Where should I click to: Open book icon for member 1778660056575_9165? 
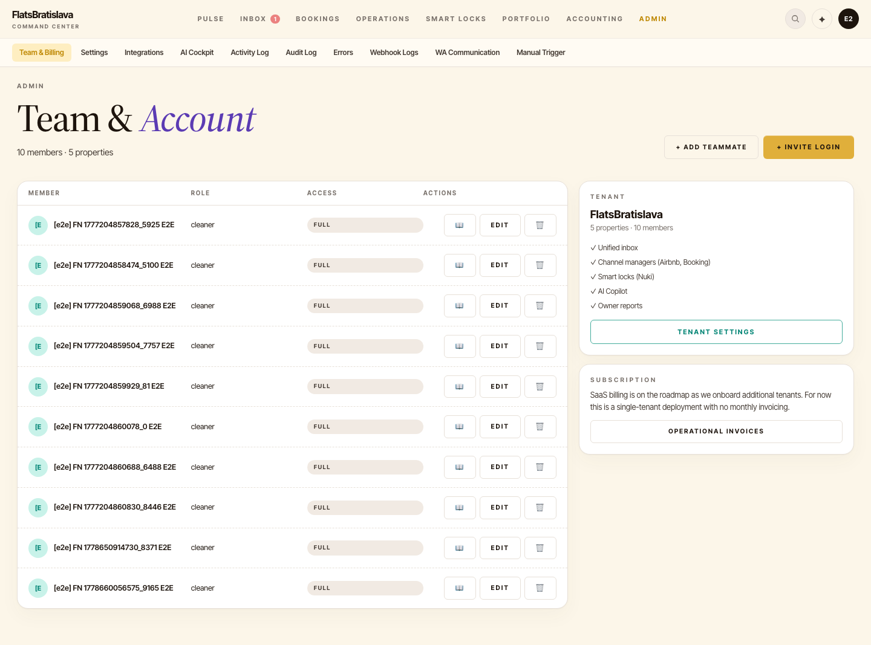pos(460,588)
